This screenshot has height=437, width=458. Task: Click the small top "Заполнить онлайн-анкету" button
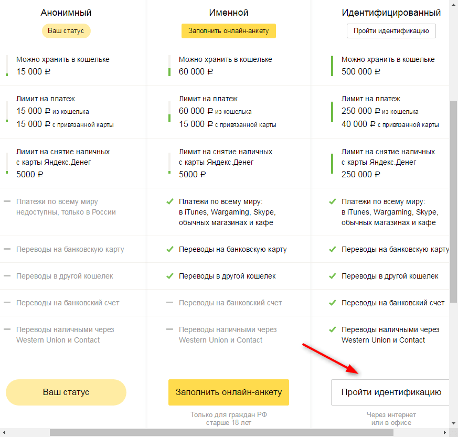coord(228,31)
